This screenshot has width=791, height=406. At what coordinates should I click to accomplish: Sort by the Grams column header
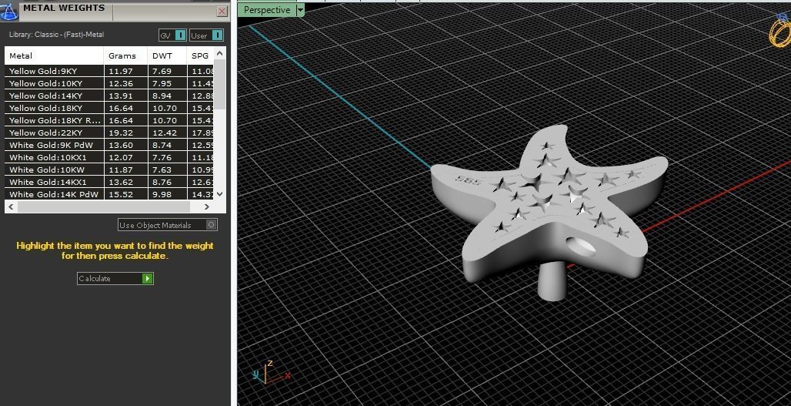[x=125, y=55]
